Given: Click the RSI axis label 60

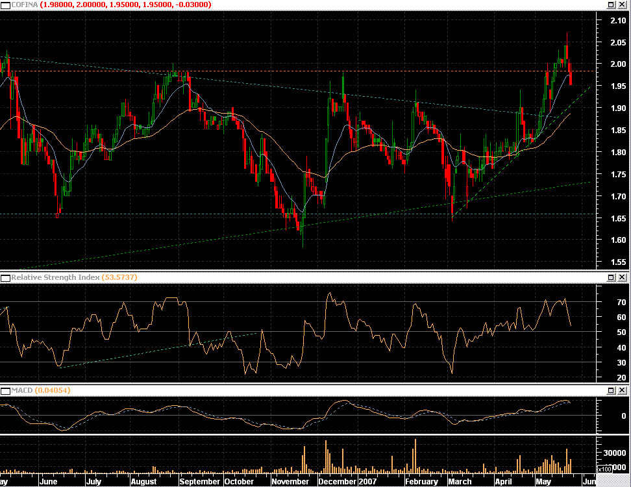Looking at the screenshot, I should [x=621, y=317].
